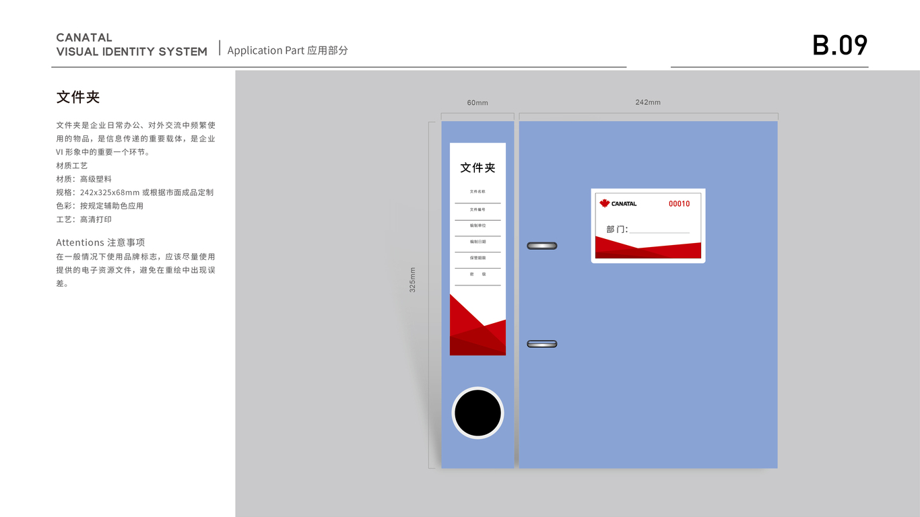Click the large 文件夹 title on spine label

[478, 168]
